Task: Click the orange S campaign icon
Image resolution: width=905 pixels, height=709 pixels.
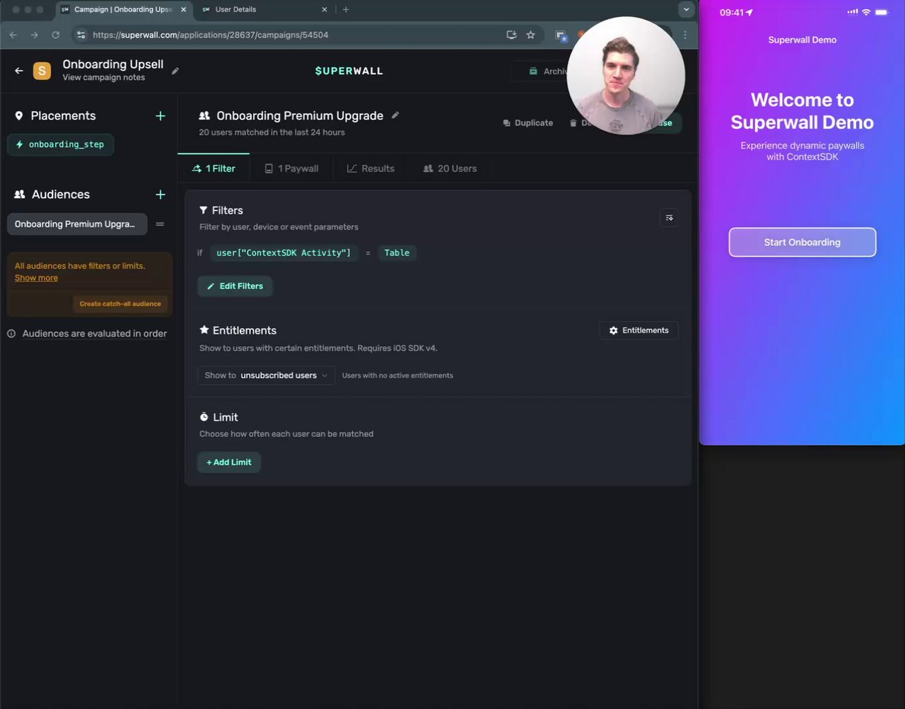Action: coord(42,71)
